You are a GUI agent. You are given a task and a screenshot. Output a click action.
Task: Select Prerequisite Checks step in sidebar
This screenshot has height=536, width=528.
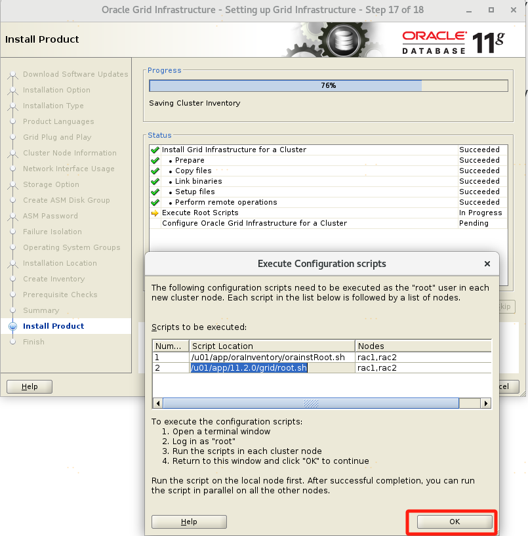pyautogui.click(x=60, y=295)
